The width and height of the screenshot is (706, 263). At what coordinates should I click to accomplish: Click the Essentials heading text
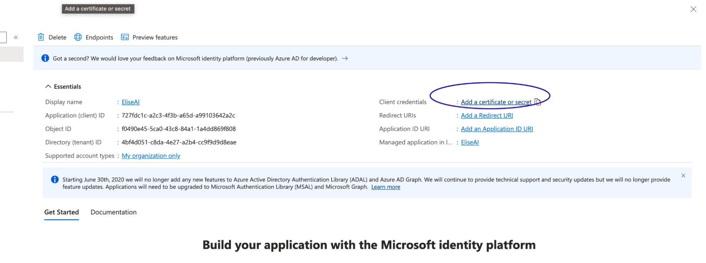tap(67, 87)
